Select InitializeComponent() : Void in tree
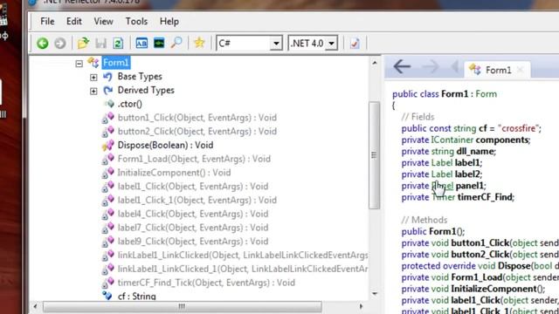 (x=174, y=173)
